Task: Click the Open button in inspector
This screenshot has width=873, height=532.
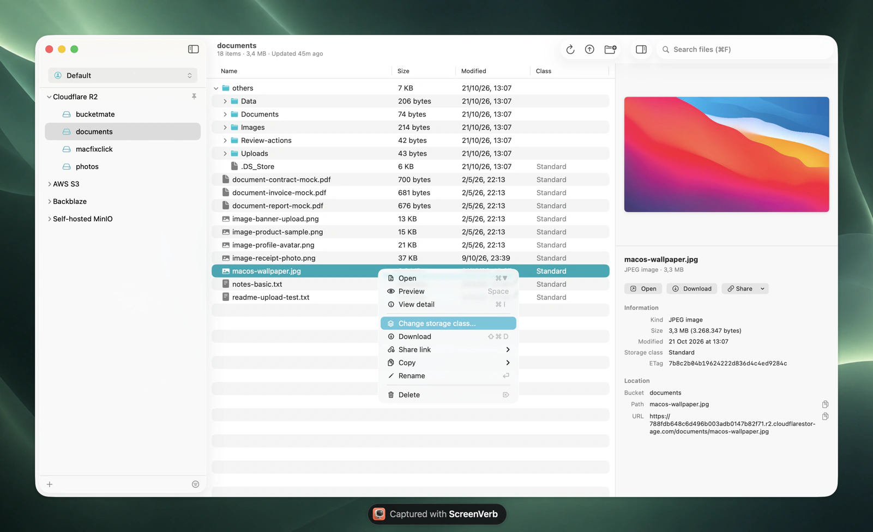Action: click(x=643, y=288)
